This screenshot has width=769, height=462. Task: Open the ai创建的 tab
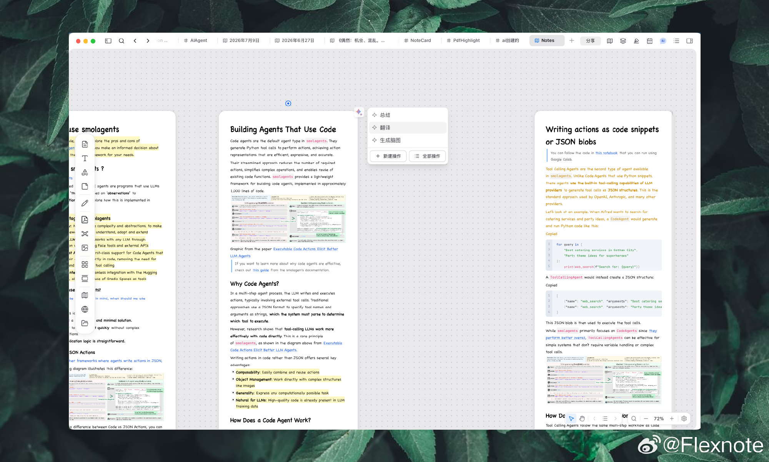(x=507, y=40)
